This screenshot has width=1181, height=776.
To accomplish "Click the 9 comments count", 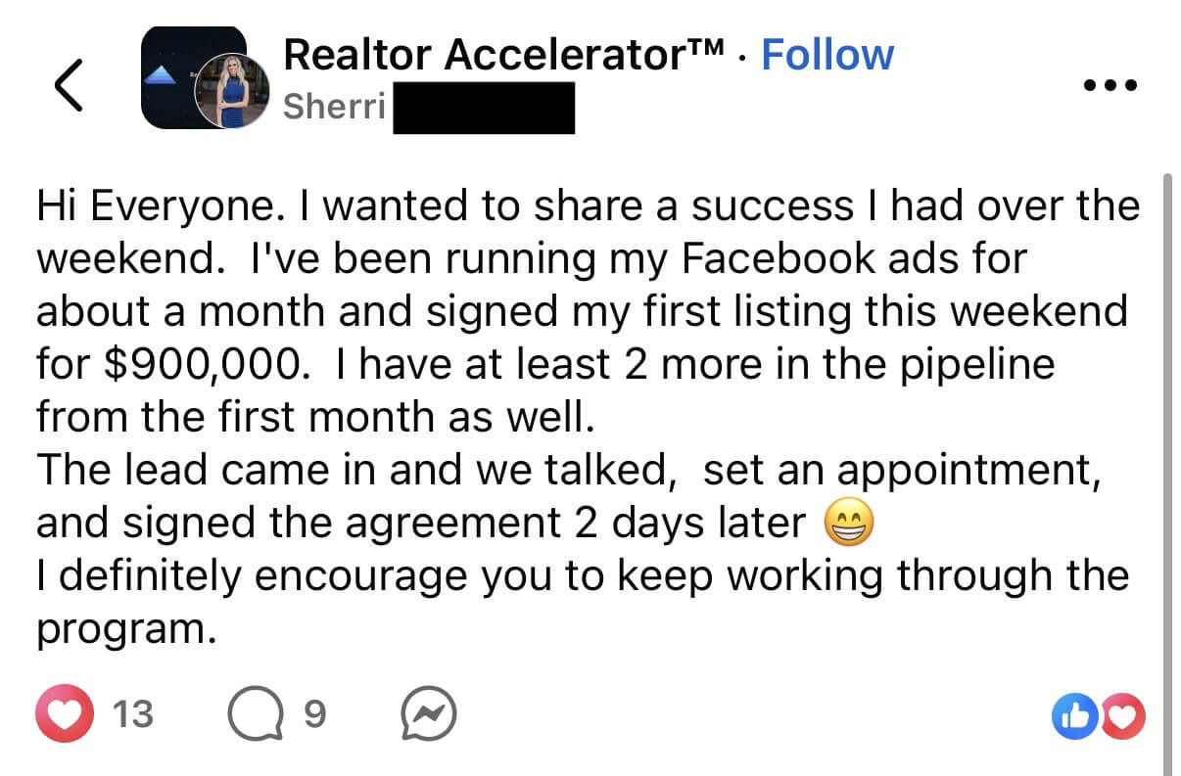I will pos(314,715).
